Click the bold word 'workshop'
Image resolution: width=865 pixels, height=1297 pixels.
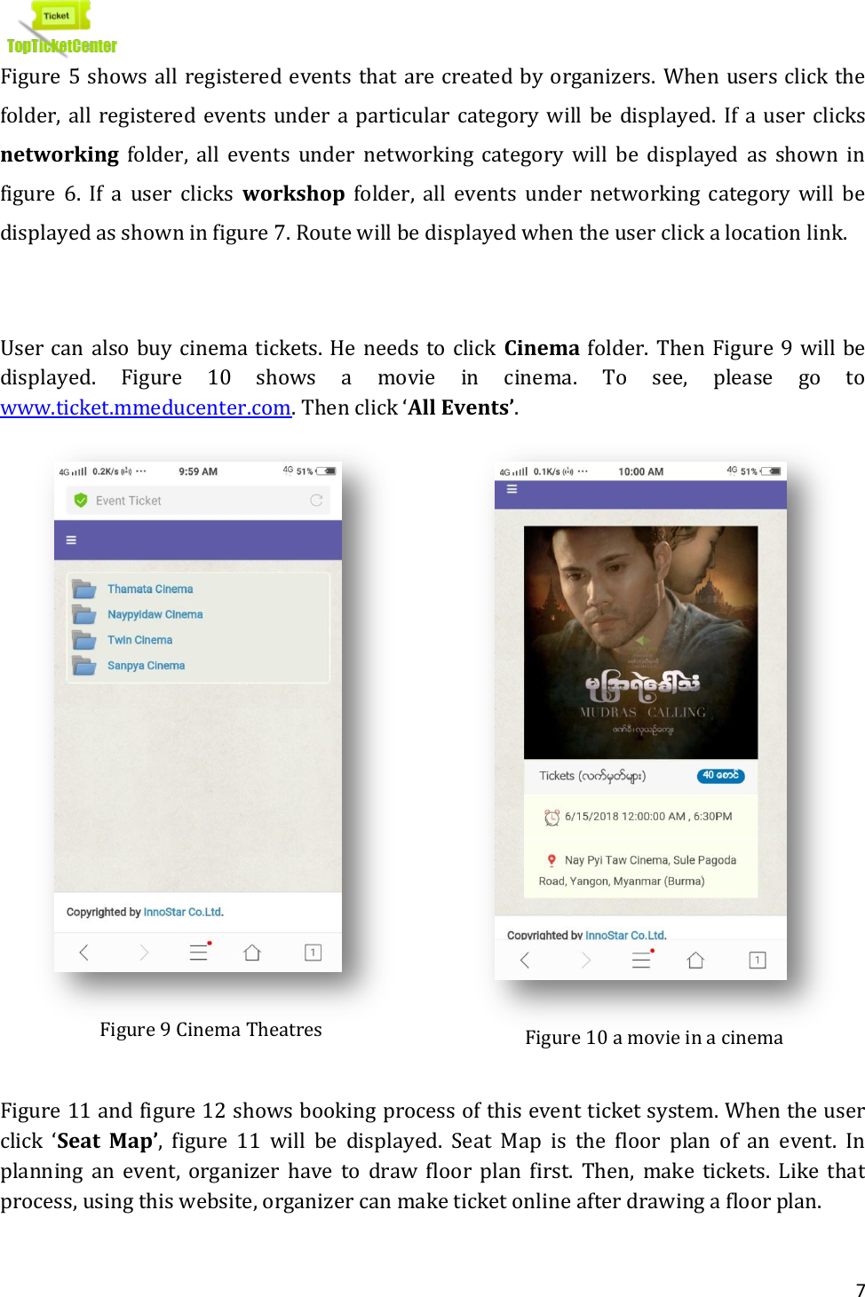[x=294, y=194]
